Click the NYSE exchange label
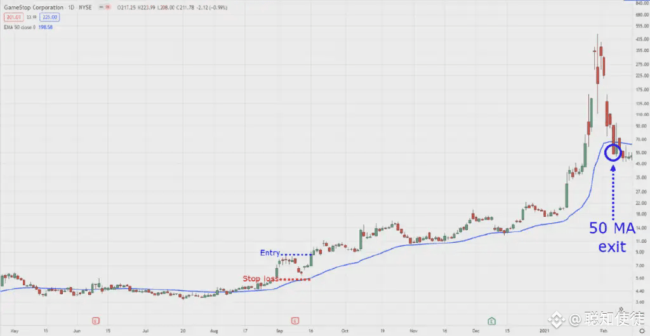The width and height of the screenshot is (650, 336). (84, 8)
